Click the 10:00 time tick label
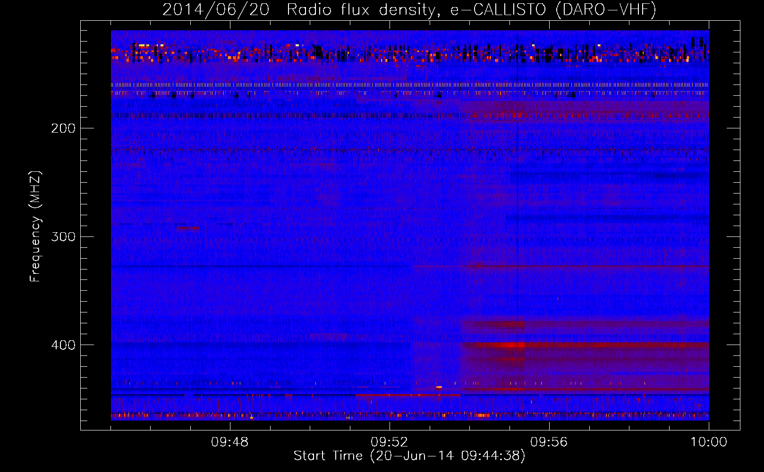The height and width of the screenshot is (472, 764). click(x=709, y=442)
